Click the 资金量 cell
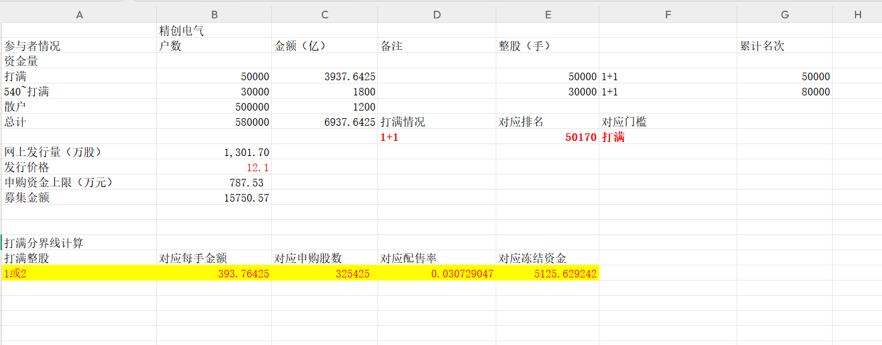 [79, 61]
